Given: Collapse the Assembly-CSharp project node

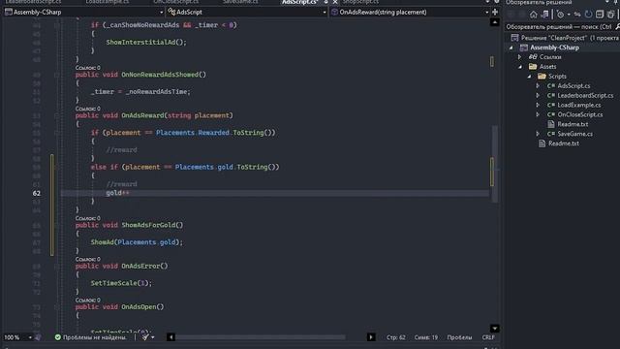Looking at the screenshot, I should tap(511, 48).
